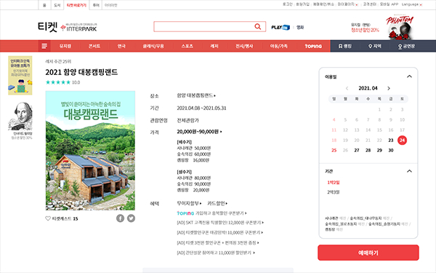Open the 아동/가족 category menu
436x273 pixels.
(x=278, y=46)
